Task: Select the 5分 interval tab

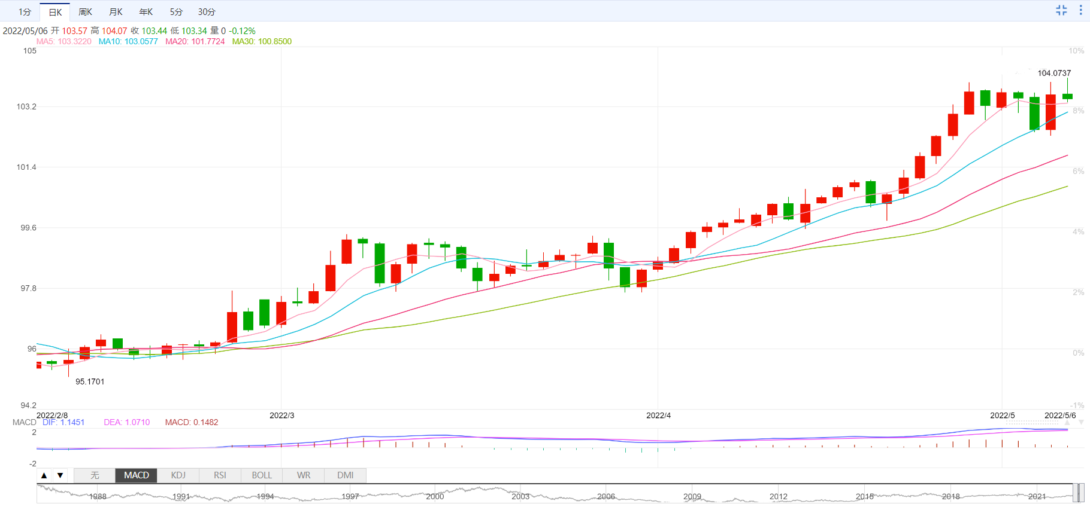Action: [x=176, y=12]
